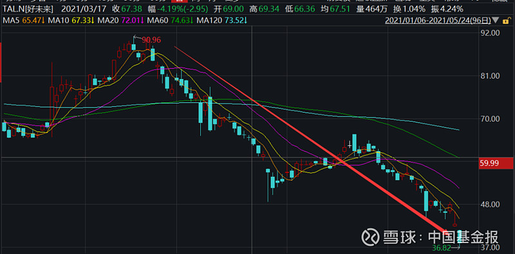The height and width of the screenshot is (254, 515).
Task: Click the yellow unlock padlock icon
Action: (506, 21)
